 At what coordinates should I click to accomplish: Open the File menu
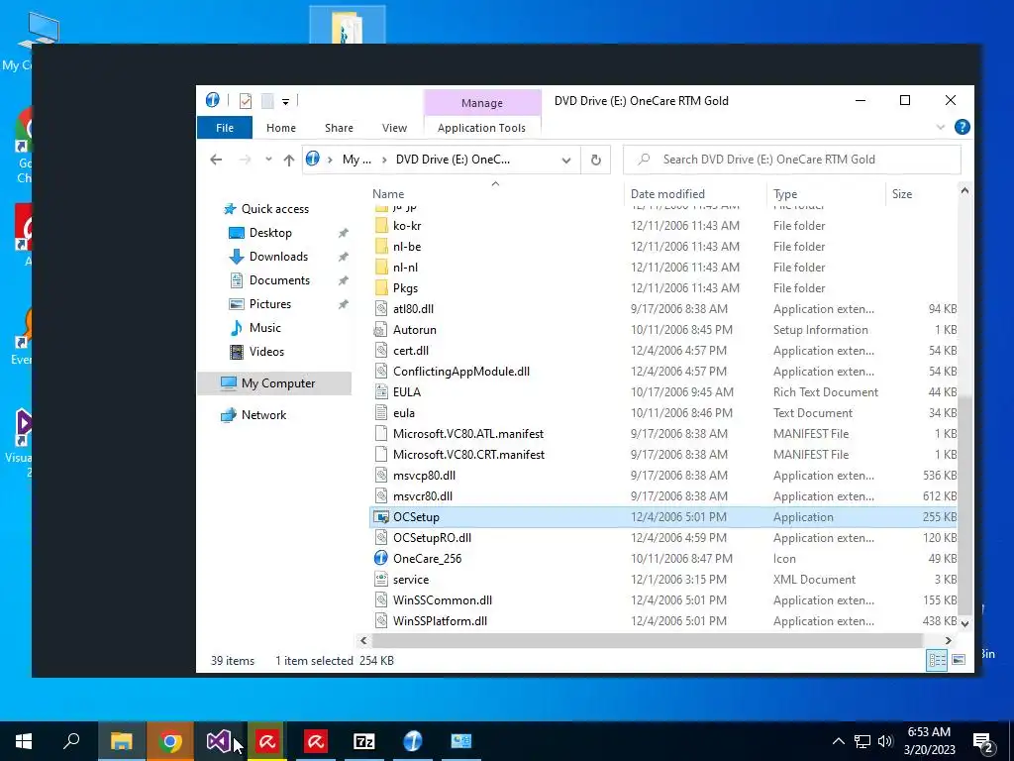[225, 128]
